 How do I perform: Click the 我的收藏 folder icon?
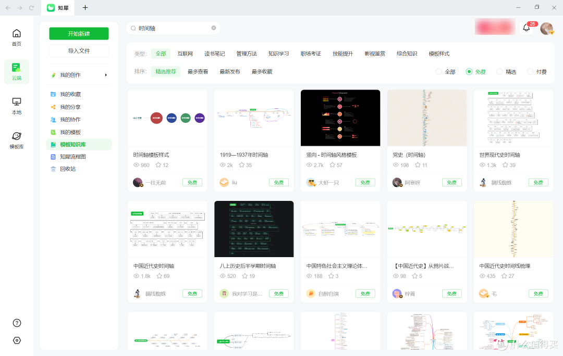coord(53,94)
